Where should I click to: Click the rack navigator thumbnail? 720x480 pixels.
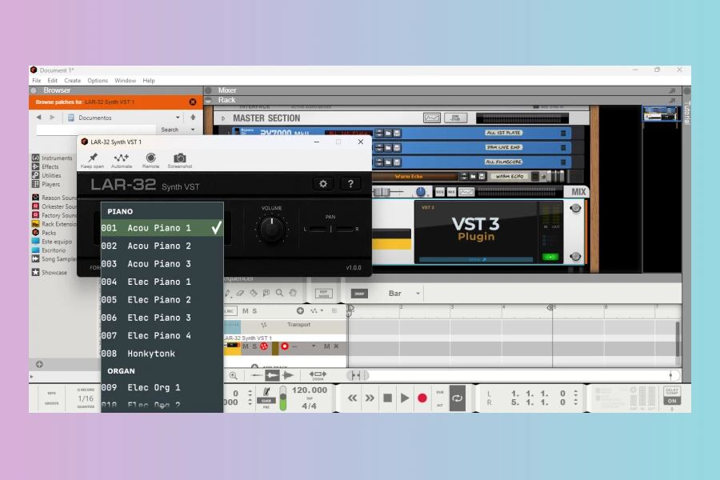pos(660,114)
